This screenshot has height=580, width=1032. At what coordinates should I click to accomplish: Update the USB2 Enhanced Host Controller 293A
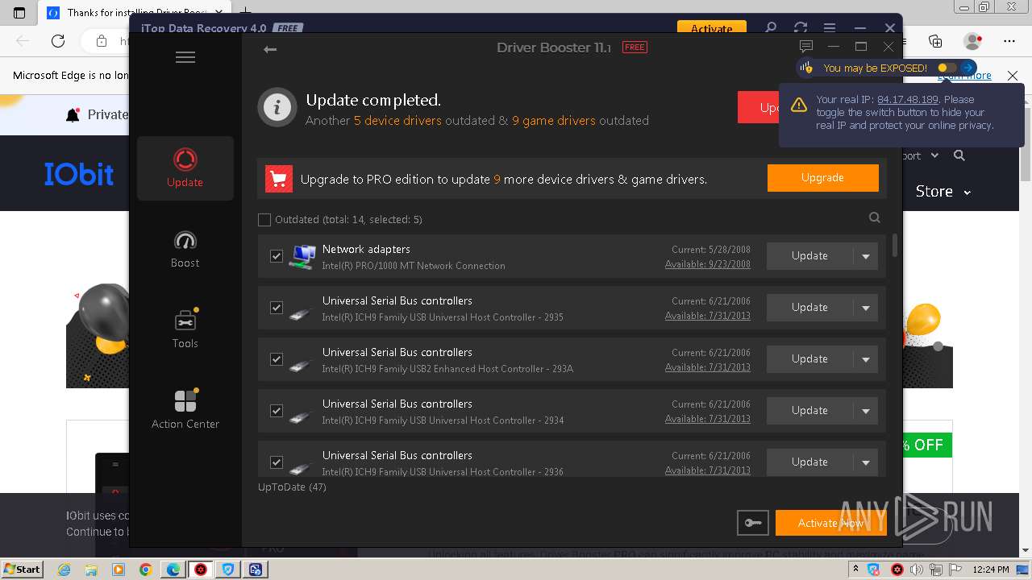pos(809,359)
